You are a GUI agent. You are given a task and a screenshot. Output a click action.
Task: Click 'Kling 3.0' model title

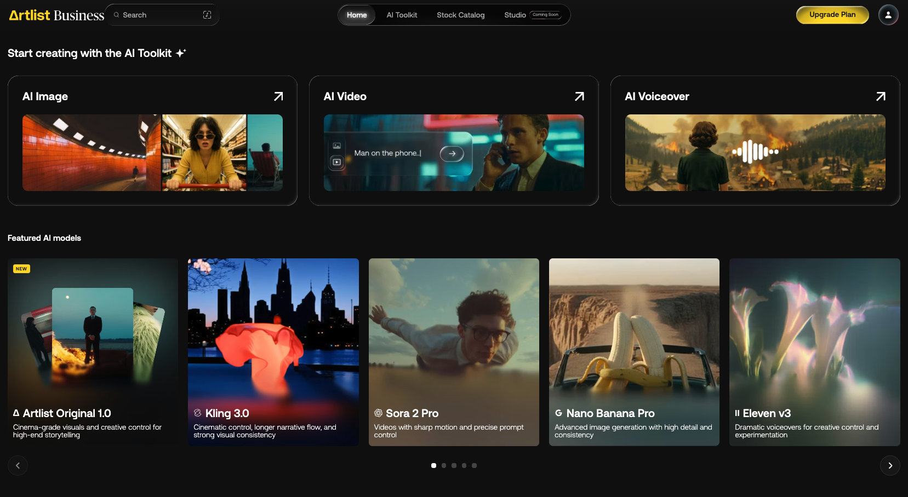(227, 413)
